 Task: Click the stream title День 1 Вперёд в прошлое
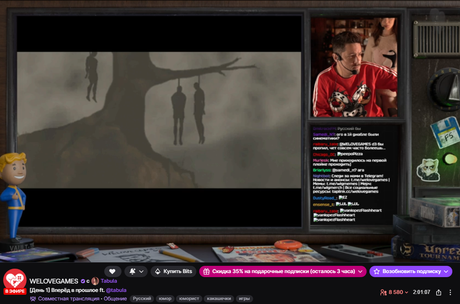click(x=67, y=290)
